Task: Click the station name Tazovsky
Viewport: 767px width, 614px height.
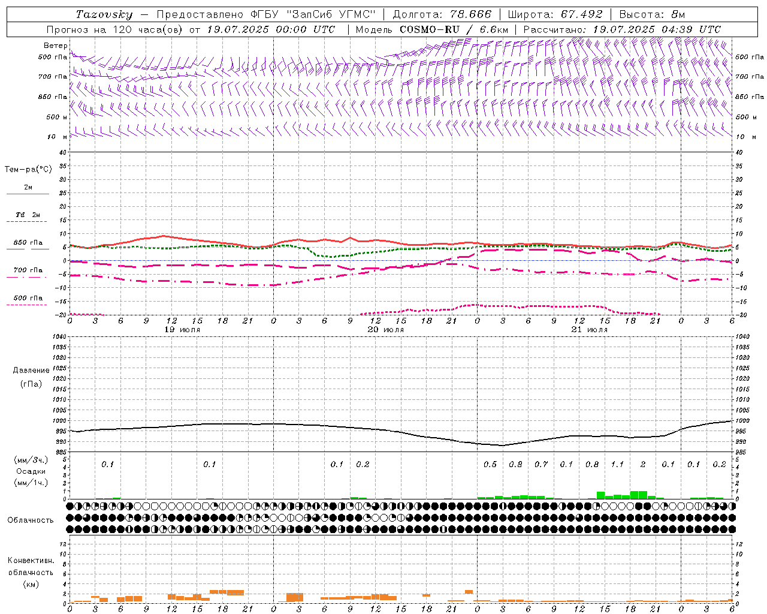Action: point(104,14)
